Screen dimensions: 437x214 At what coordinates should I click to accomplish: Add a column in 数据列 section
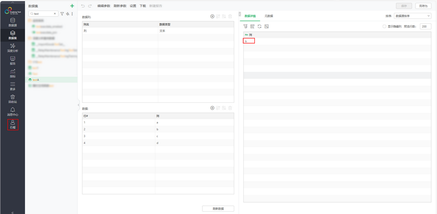(x=212, y=17)
